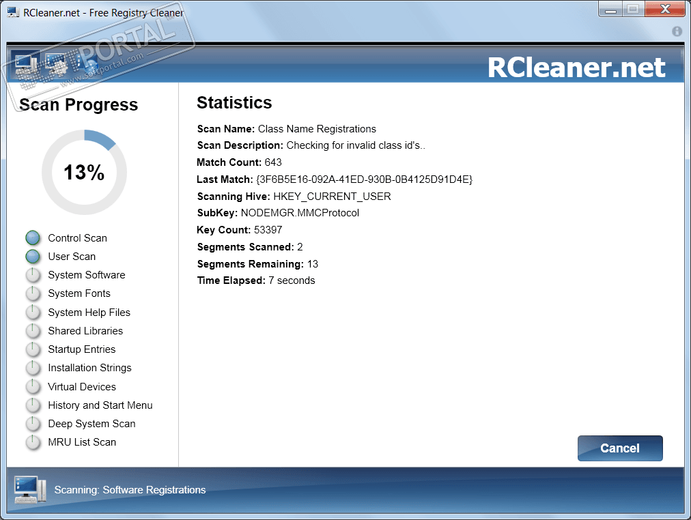Click the SubKey NODEMGR.MMCProtocol line

pyautogui.click(x=278, y=213)
